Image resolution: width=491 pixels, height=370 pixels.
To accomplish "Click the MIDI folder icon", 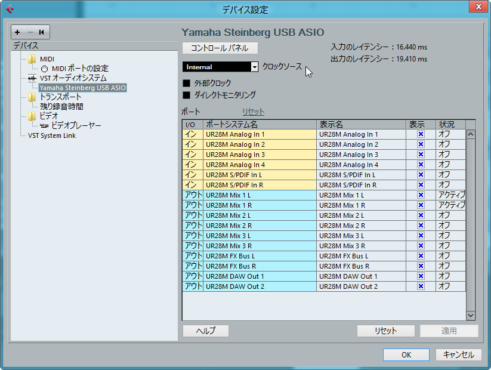I will (32, 59).
